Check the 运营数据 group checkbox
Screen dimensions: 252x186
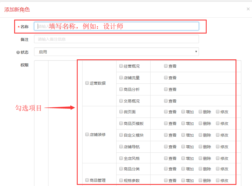pos(87,83)
